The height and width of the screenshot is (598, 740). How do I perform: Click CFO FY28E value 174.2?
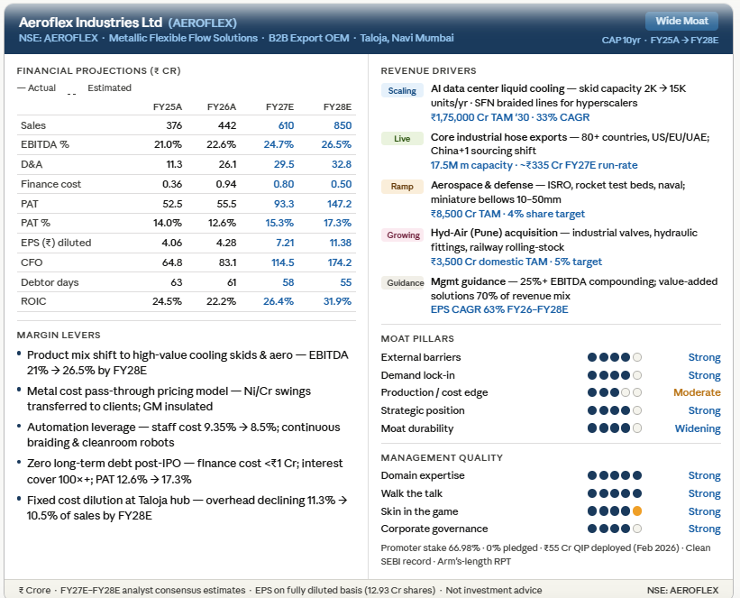point(340,262)
